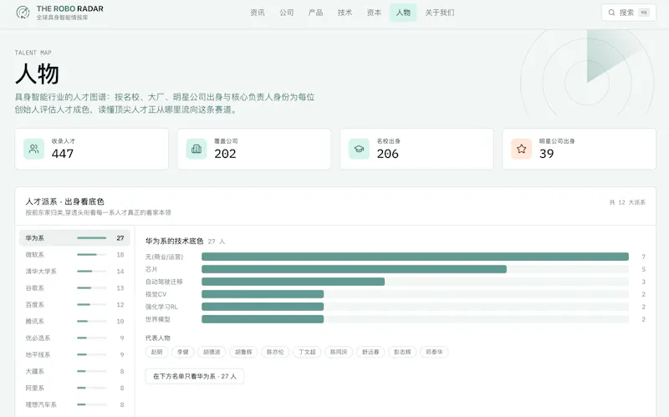The height and width of the screenshot is (417, 669).
Task: Open the 公司 nav tab
Action: 286,13
